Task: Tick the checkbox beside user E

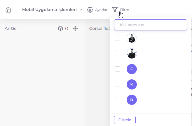Action: coord(118,69)
